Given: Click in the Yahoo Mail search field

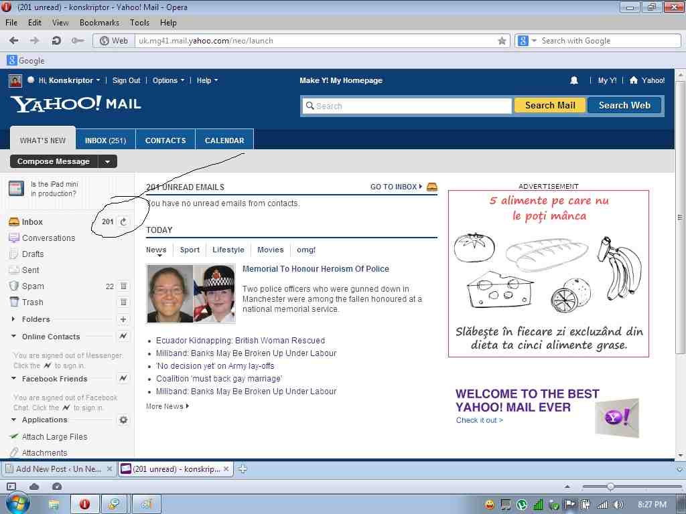Looking at the screenshot, I should tap(407, 106).
